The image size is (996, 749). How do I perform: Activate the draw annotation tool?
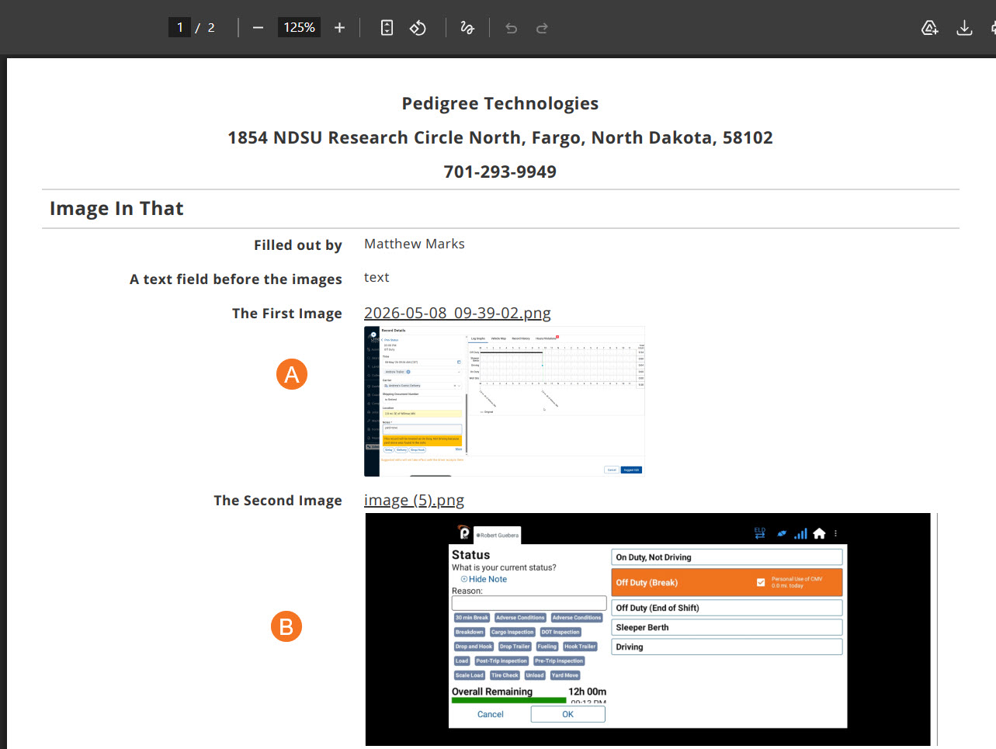click(x=467, y=28)
